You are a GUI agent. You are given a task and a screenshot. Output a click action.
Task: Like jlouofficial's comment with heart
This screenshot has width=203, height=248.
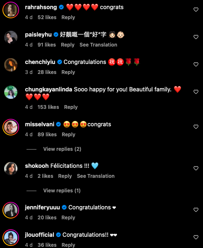coord(196,237)
